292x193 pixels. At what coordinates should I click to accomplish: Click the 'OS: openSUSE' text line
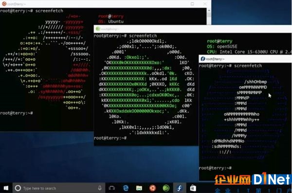tap(222, 46)
